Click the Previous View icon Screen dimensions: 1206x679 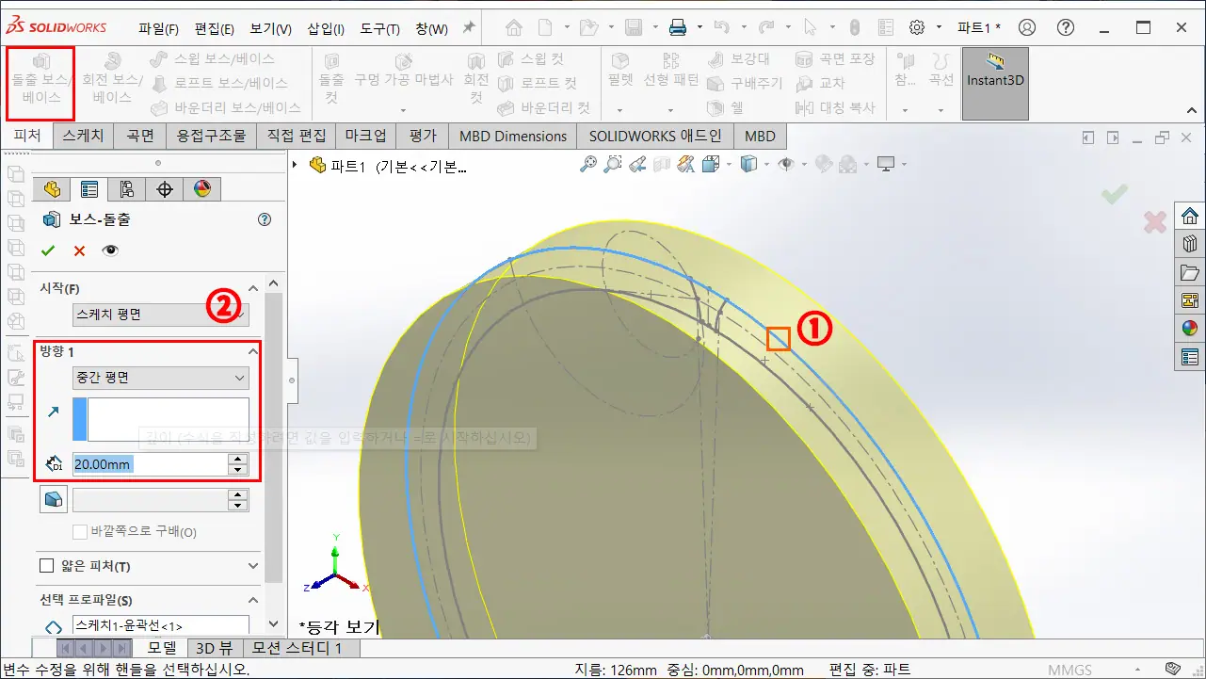point(637,165)
